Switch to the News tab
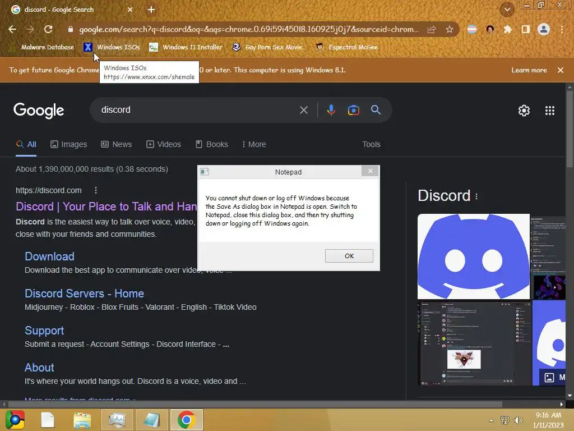Viewport: 574px width, 431px height. coord(117,144)
